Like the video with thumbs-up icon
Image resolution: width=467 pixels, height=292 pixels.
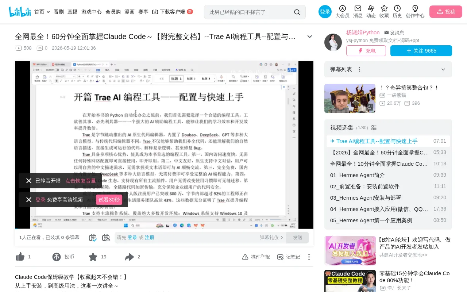(20, 257)
